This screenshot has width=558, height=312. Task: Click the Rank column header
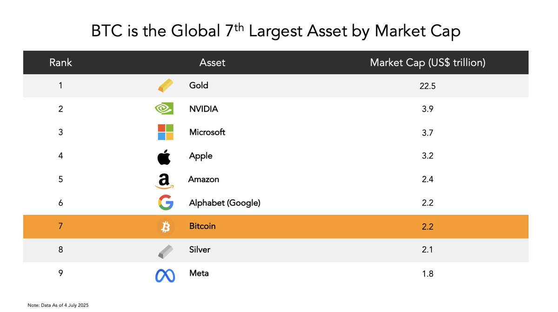61,62
